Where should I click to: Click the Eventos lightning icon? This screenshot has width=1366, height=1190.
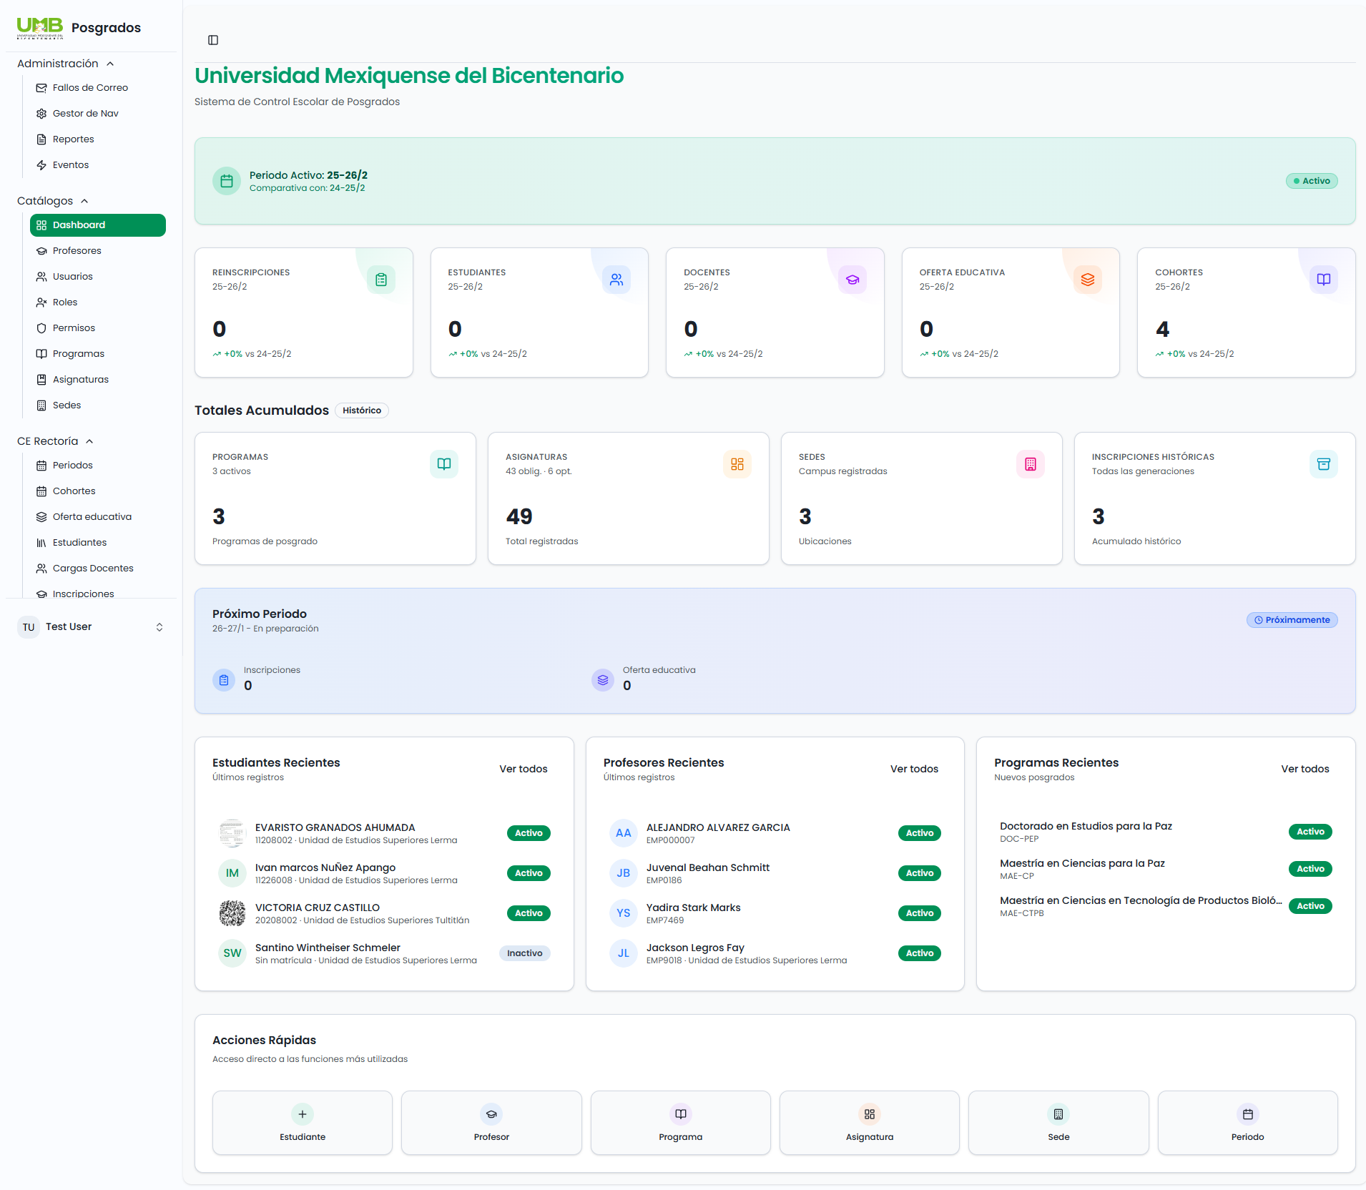pos(41,165)
